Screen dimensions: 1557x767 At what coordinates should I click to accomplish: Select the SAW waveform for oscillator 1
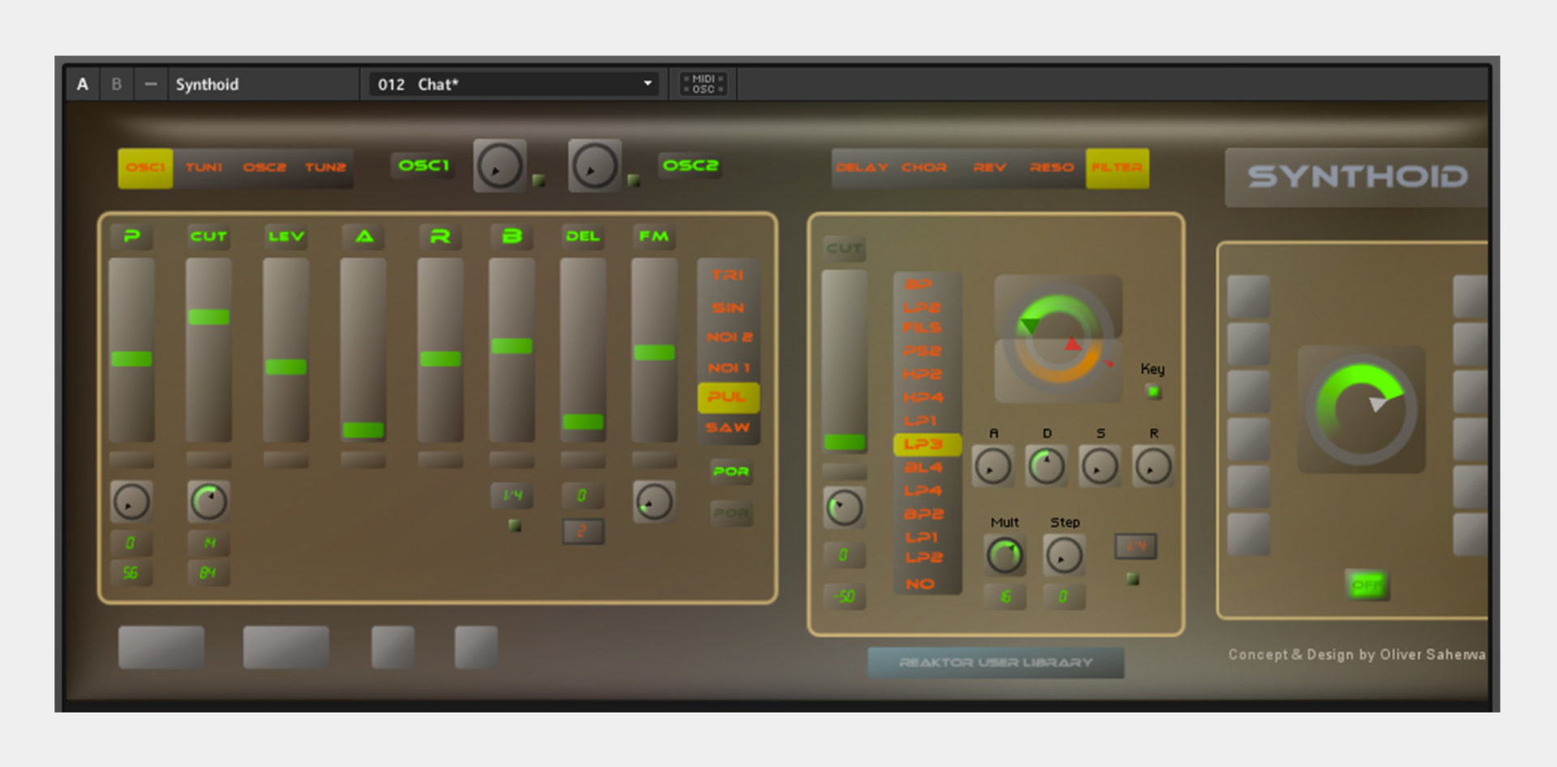727,427
